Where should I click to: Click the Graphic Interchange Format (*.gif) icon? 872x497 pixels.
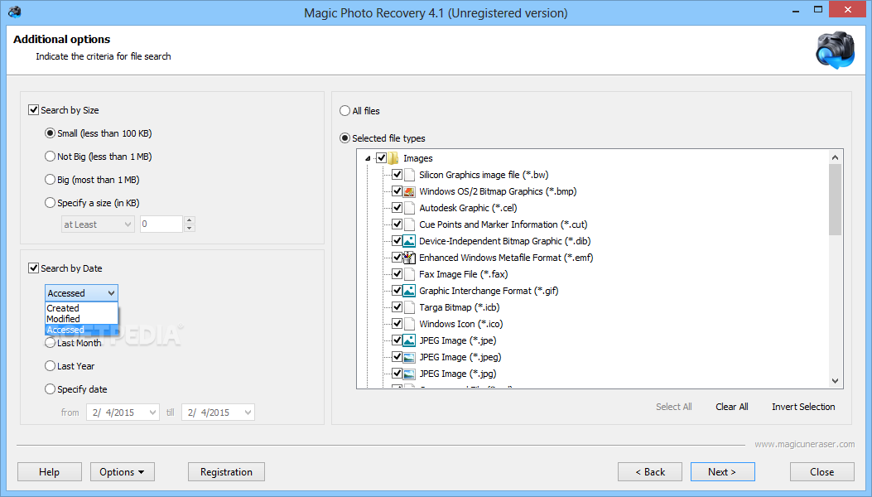[x=409, y=291]
